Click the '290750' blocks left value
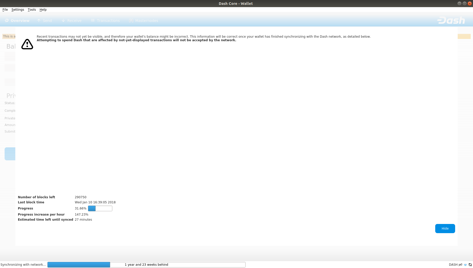This screenshot has width=473, height=268. [81, 197]
